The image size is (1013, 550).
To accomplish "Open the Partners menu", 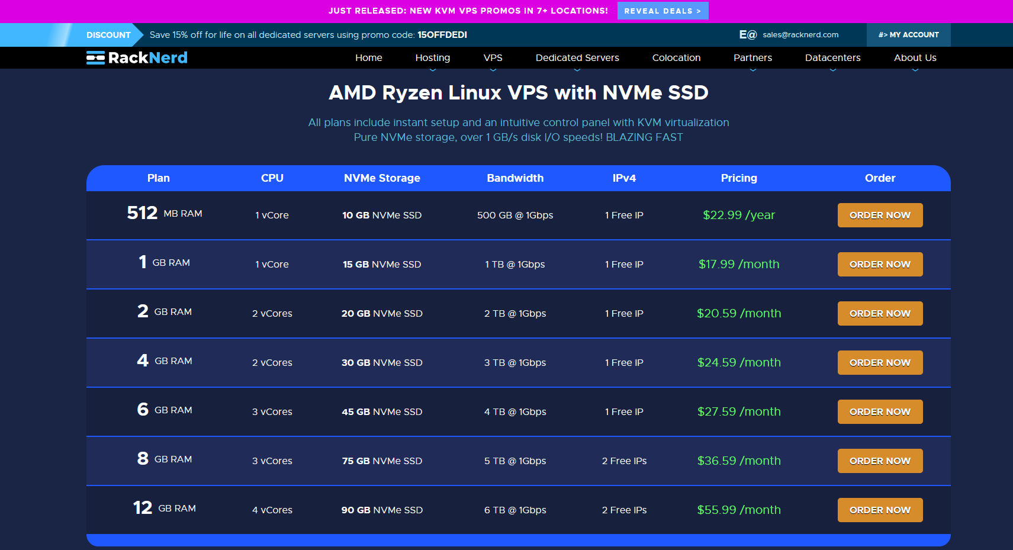I will click(753, 57).
